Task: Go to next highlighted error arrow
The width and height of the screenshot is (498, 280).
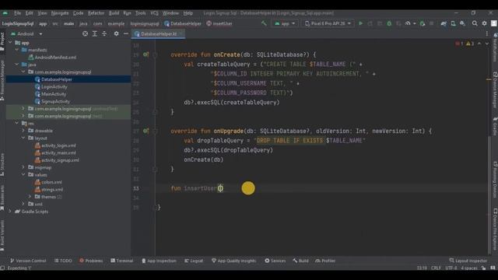Action: click(487, 44)
